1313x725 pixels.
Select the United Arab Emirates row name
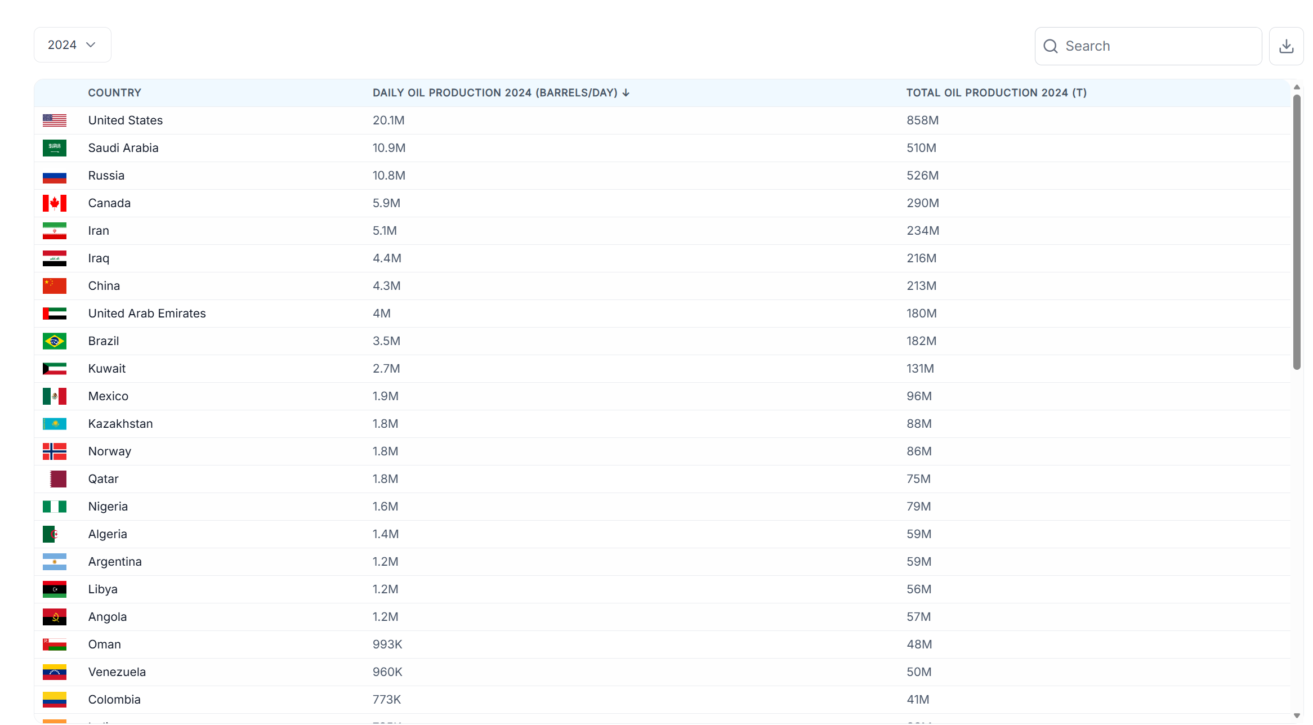(x=147, y=314)
